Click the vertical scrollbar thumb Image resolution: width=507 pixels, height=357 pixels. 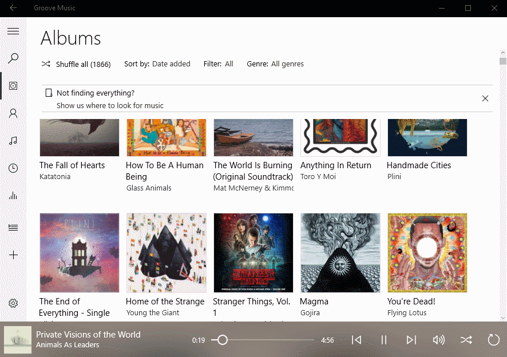[502, 61]
